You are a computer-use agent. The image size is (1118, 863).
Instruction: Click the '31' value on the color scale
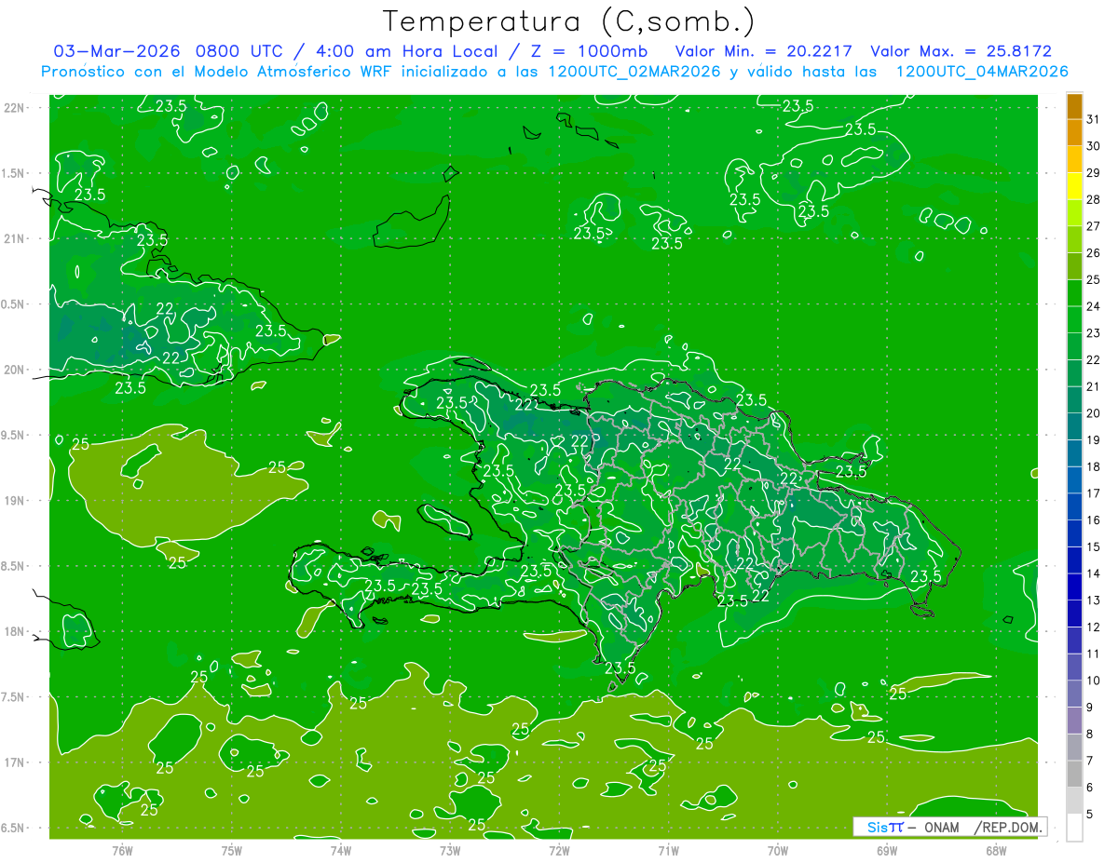(1094, 119)
